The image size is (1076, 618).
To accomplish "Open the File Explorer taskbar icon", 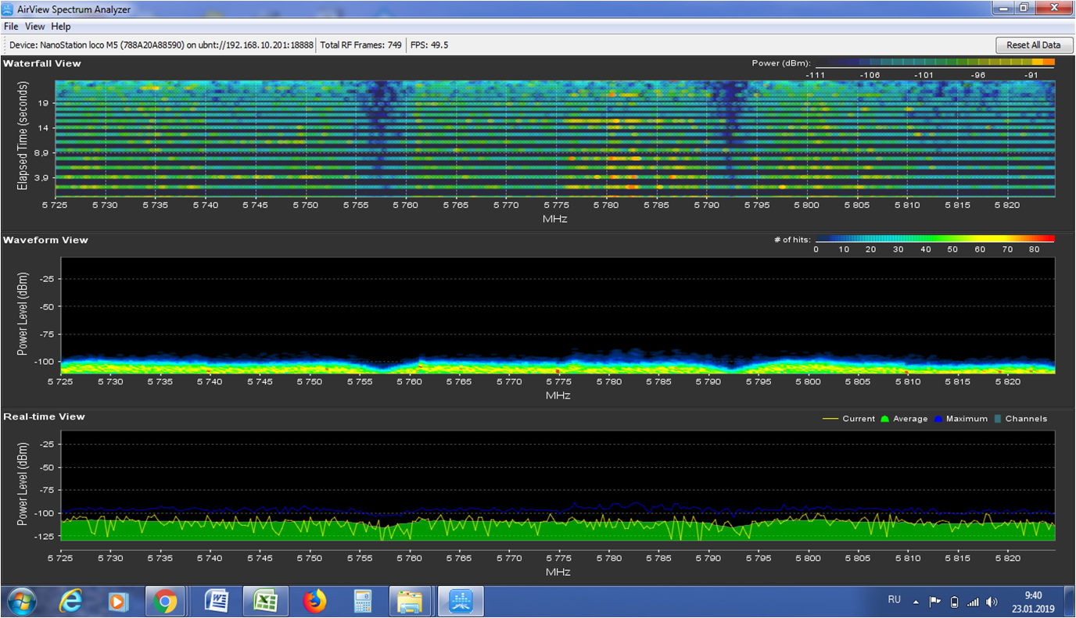I will pyautogui.click(x=410, y=602).
